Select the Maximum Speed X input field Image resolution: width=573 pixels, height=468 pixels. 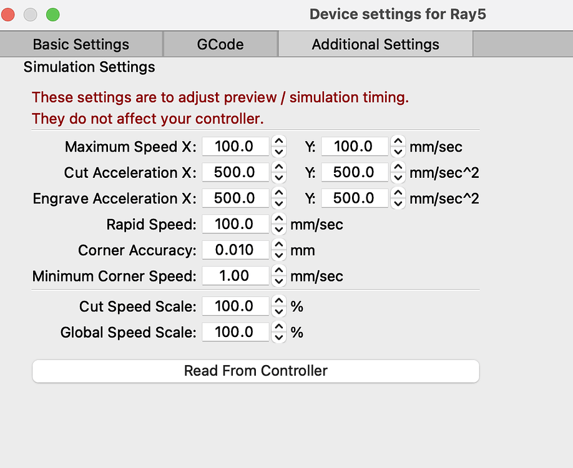pyautogui.click(x=235, y=146)
